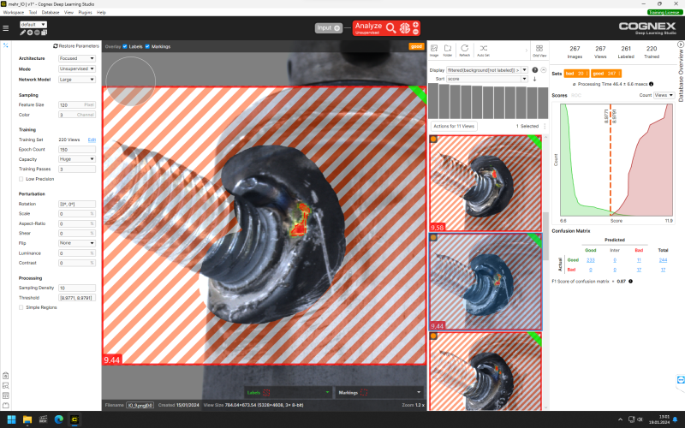
Task: Click the Edit link for Training Set
Action: tap(92, 140)
